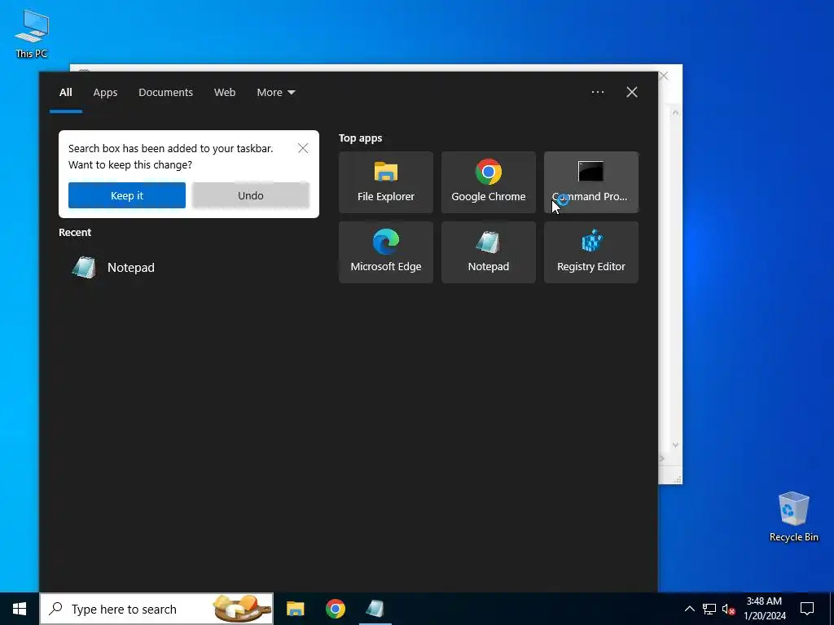Screen dimensions: 834x625
Task: Open the search panel options ellipsis
Action: click(597, 92)
